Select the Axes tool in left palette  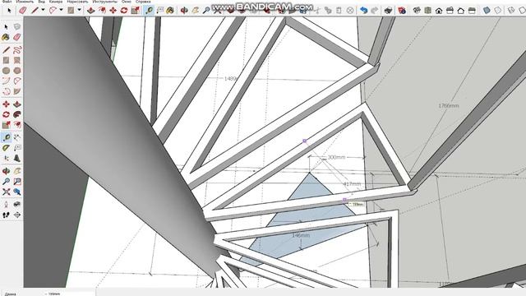coord(6,158)
